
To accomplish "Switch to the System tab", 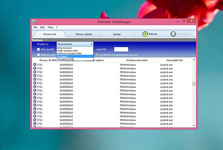I will coord(117,34).
